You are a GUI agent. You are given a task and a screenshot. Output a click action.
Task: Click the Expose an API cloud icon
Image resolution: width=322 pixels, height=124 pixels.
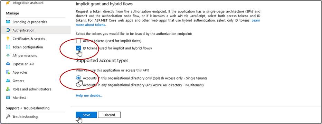(x=8, y=64)
